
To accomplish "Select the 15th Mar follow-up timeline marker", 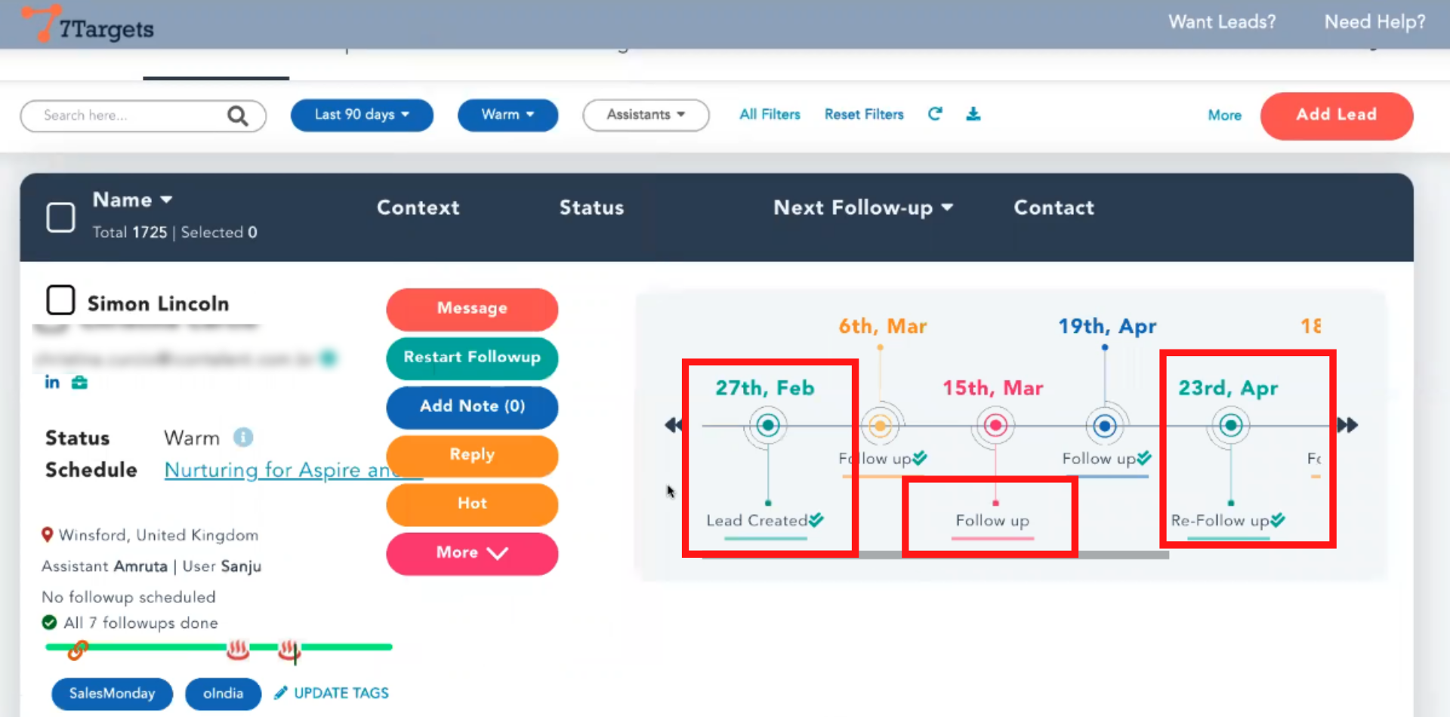I will point(995,426).
